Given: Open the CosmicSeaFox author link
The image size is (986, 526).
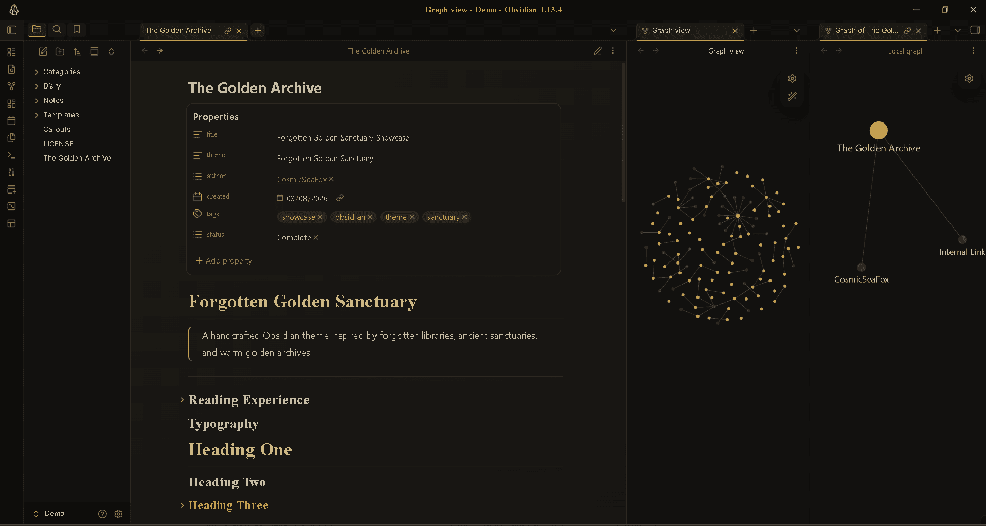Looking at the screenshot, I should pos(302,180).
